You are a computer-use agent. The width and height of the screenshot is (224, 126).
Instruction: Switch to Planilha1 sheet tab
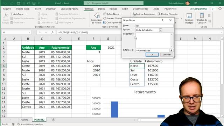(x=25, y=120)
